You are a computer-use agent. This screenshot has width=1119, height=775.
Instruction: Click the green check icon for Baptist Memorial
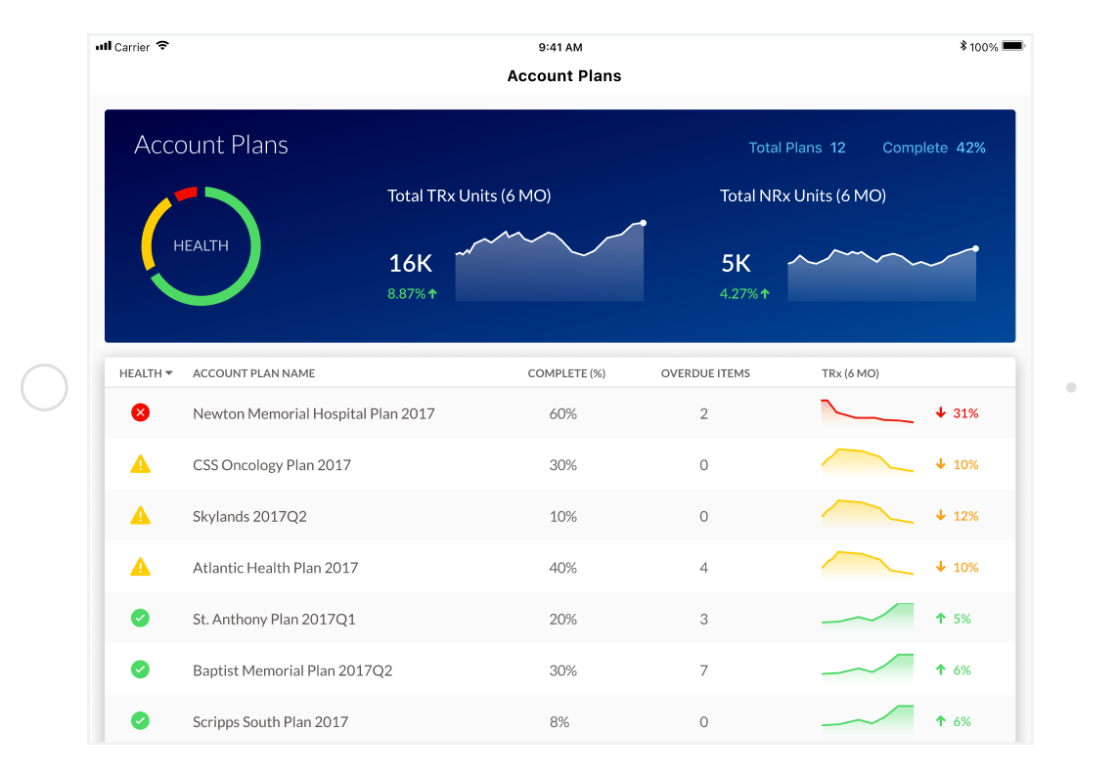pyautogui.click(x=141, y=669)
